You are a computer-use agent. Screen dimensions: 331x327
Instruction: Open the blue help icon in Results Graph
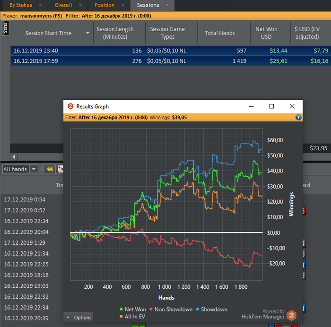point(298,117)
